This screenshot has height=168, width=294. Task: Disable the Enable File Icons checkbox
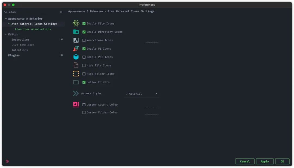(84, 23)
